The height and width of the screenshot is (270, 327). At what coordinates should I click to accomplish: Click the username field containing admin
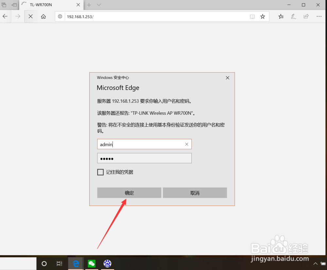pos(144,144)
